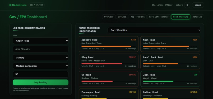The width and height of the screenshot is (213, 99).
Task: Click the Ferozepur Road card title
Action: 91,92
